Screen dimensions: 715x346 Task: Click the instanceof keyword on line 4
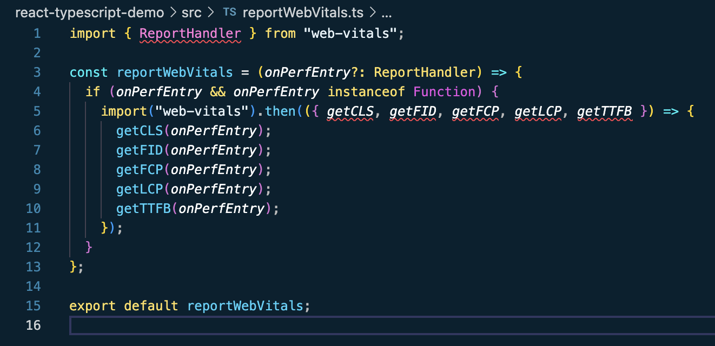(366, 91)
